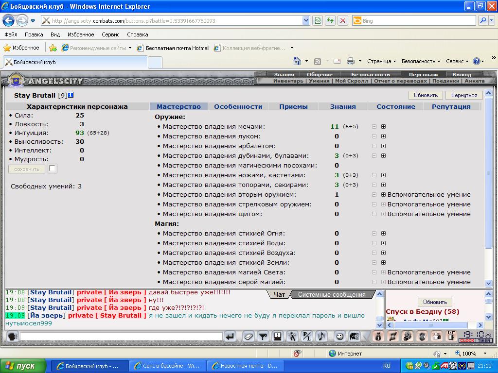498x373 pixels.
Task: Click the funnel filter icon in chat bar
Action: [x=263, y=336]
